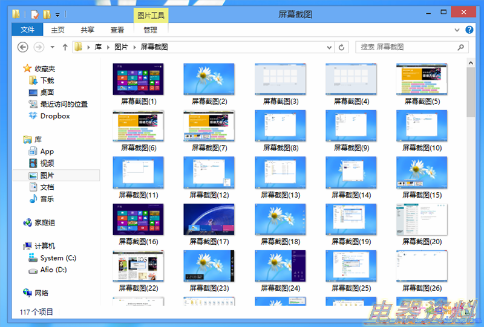Click the Up one level arrow
Screen dimensions: 484x327
pyautogui.click(x=65, y=47)
